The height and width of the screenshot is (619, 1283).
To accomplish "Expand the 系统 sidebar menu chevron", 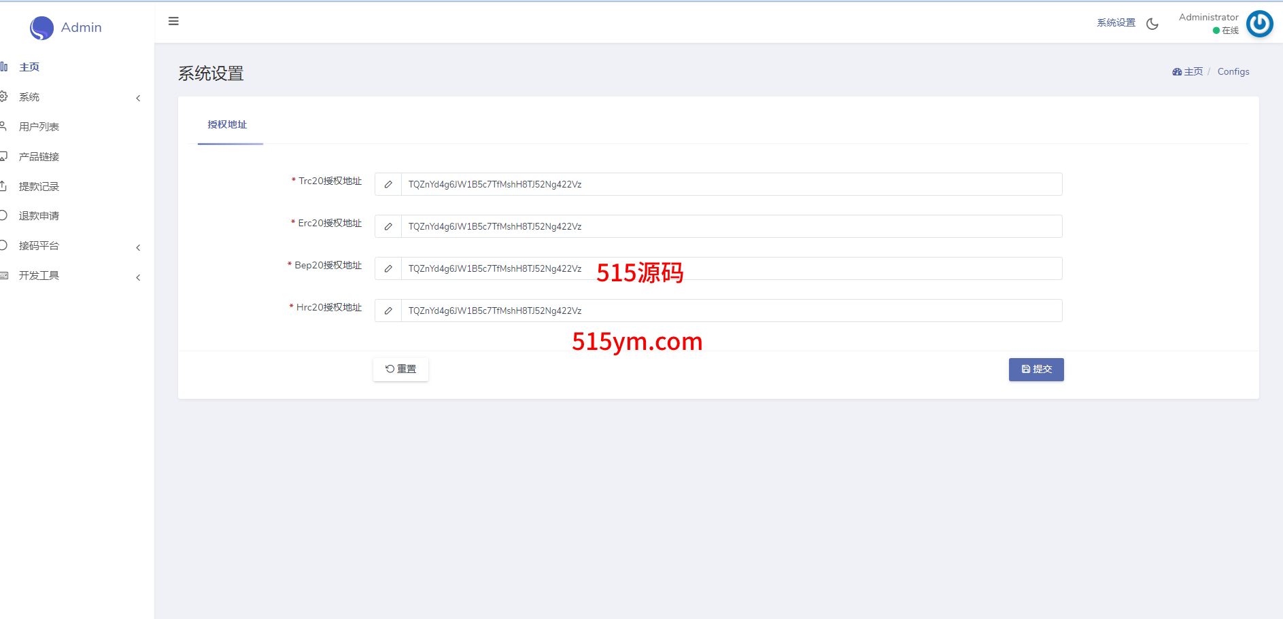I will coord(138,99).
